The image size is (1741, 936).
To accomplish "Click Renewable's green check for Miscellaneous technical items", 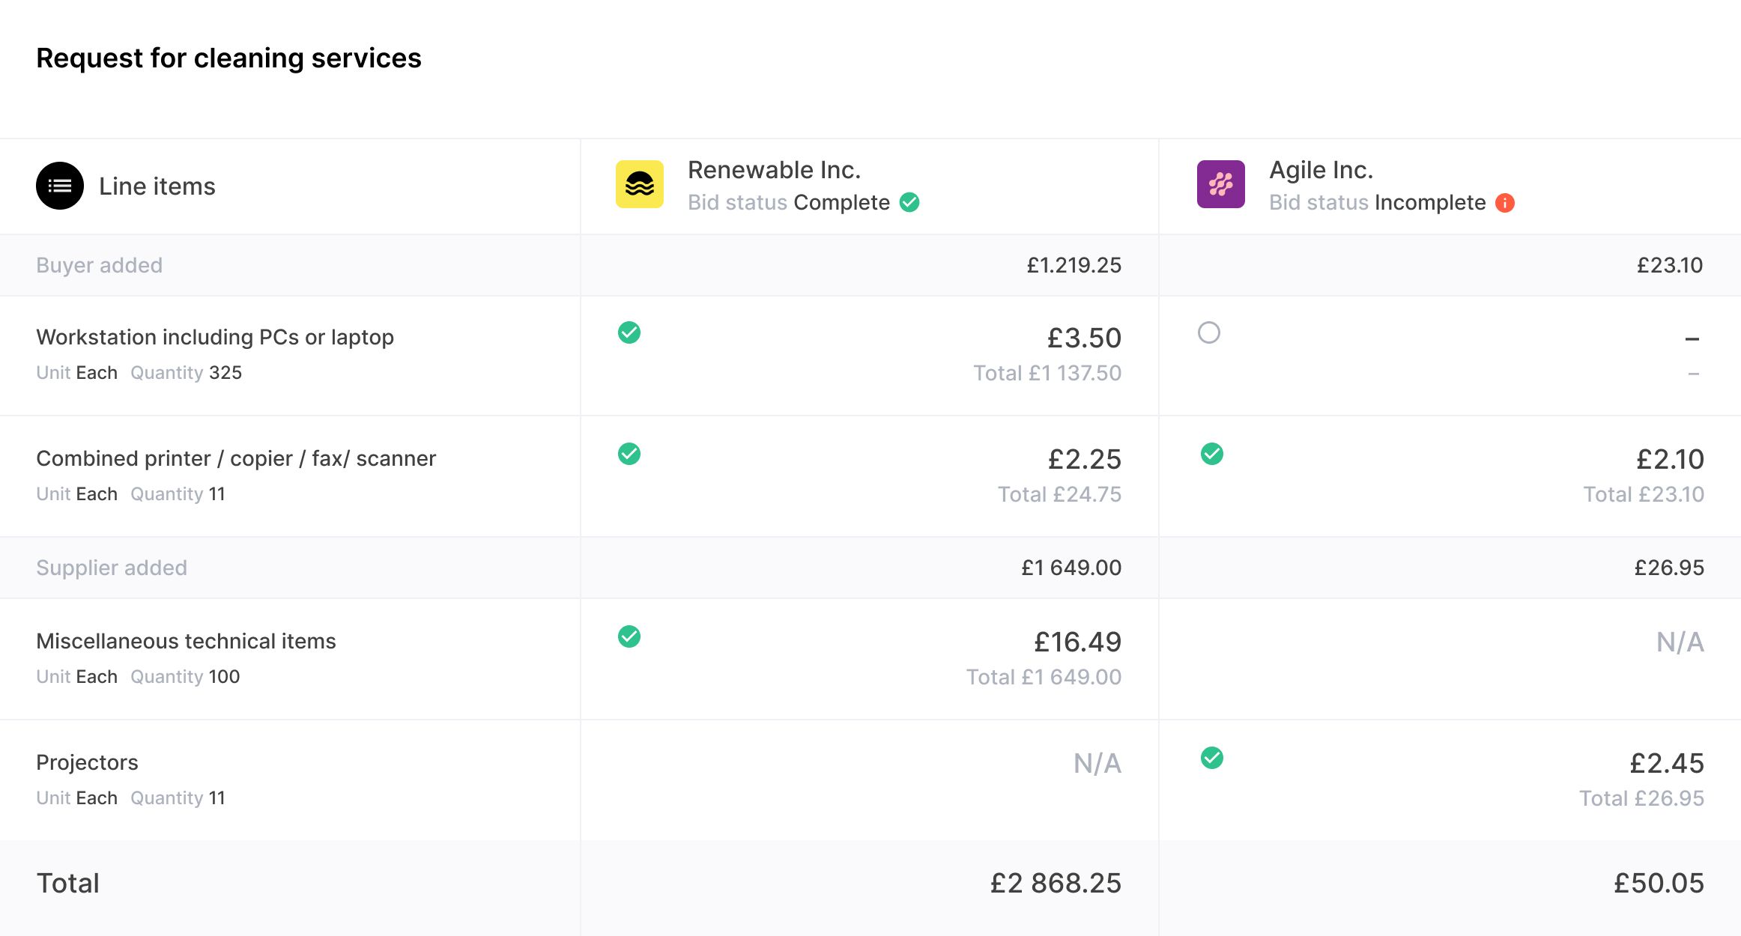I will click(x=629, y=636).
